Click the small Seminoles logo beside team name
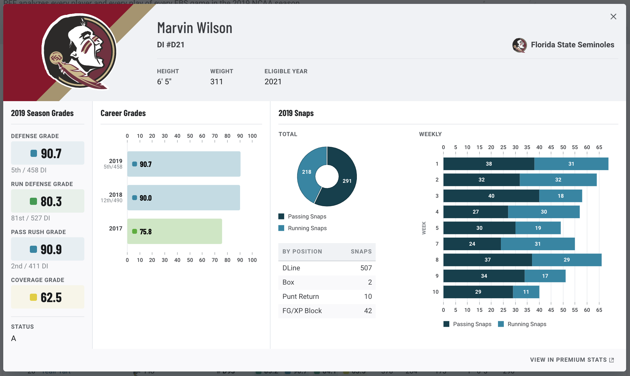This screenshot has height=376, width=630. point(519,45)
